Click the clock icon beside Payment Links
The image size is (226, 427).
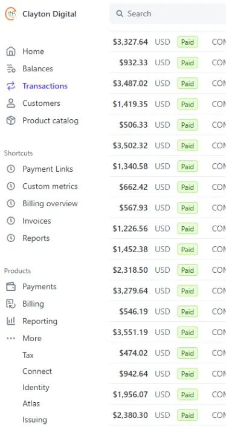11,169
